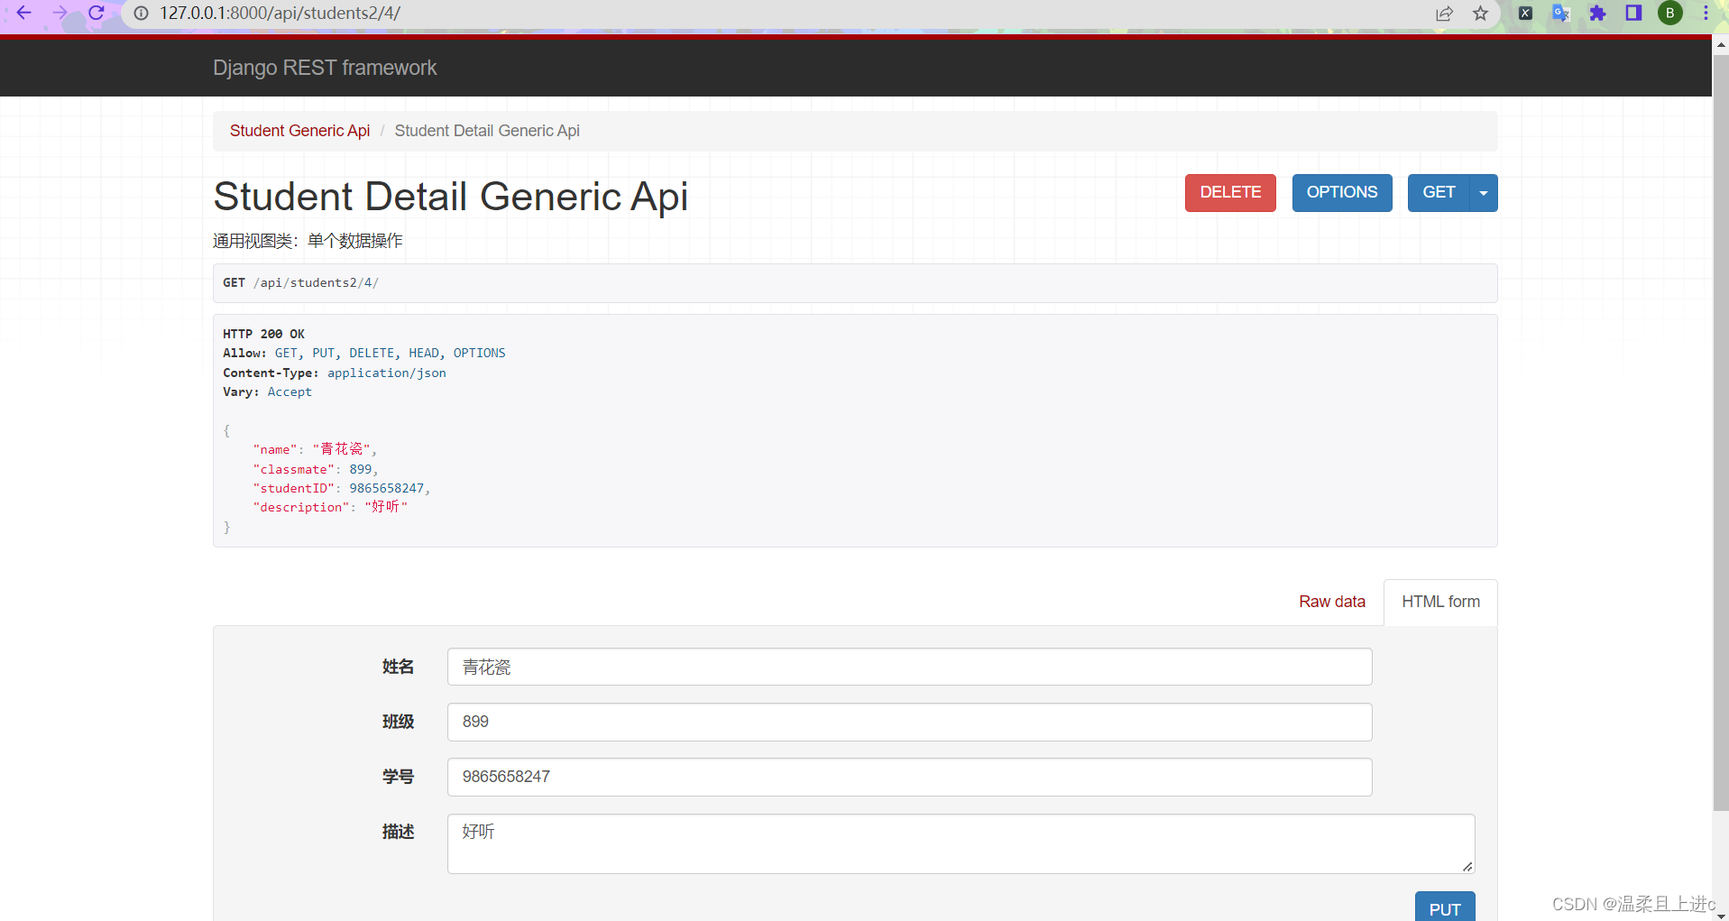The image size is (1729, 921).
Task: Go to Student Generic Api breadcrumb
Action: pyautogui.click(x=299, y=131)
